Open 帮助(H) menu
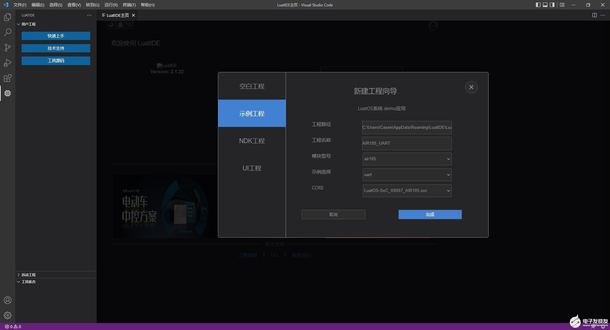The width and height of the screenshot is (610, 330). pos(147,5)
